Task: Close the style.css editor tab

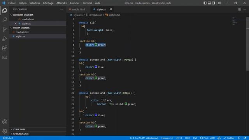Action: pyautogui.click(x=111, y=9)
